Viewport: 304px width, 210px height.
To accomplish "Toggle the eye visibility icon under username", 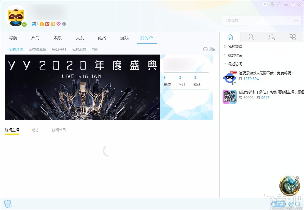I will [64, 24].
